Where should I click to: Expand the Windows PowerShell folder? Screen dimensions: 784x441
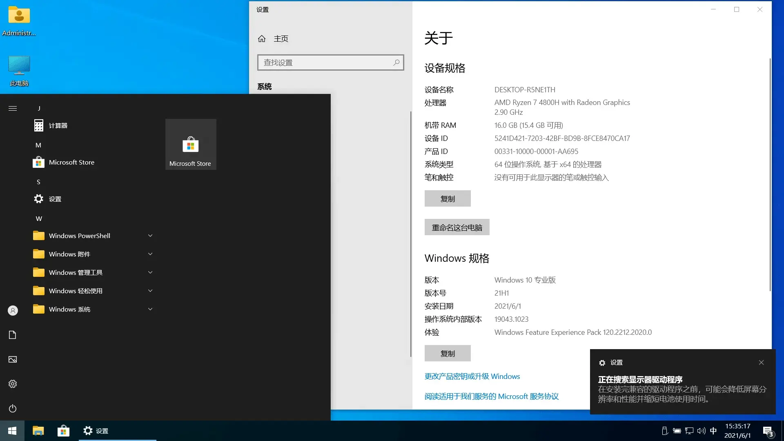(94, 236)
